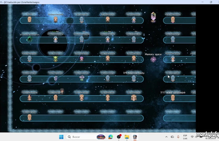The image size is (219, 141).
Task: Open the Windows Start menu
Action: click(61, 137)
